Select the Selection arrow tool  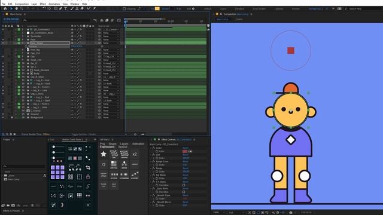[11, 8]
